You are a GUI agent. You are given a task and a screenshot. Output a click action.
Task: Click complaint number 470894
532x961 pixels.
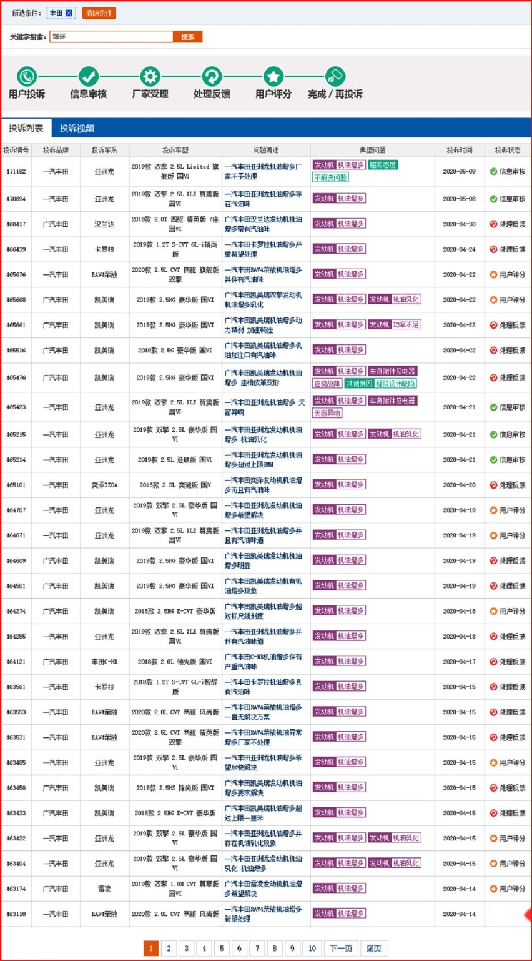pos(16,199)
